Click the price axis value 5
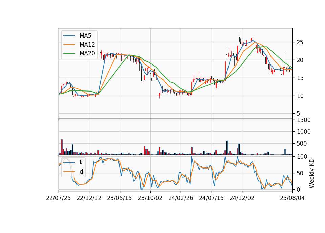Viewport: 325px width, 233px height. pyautogui.click(x=299, y=114)
